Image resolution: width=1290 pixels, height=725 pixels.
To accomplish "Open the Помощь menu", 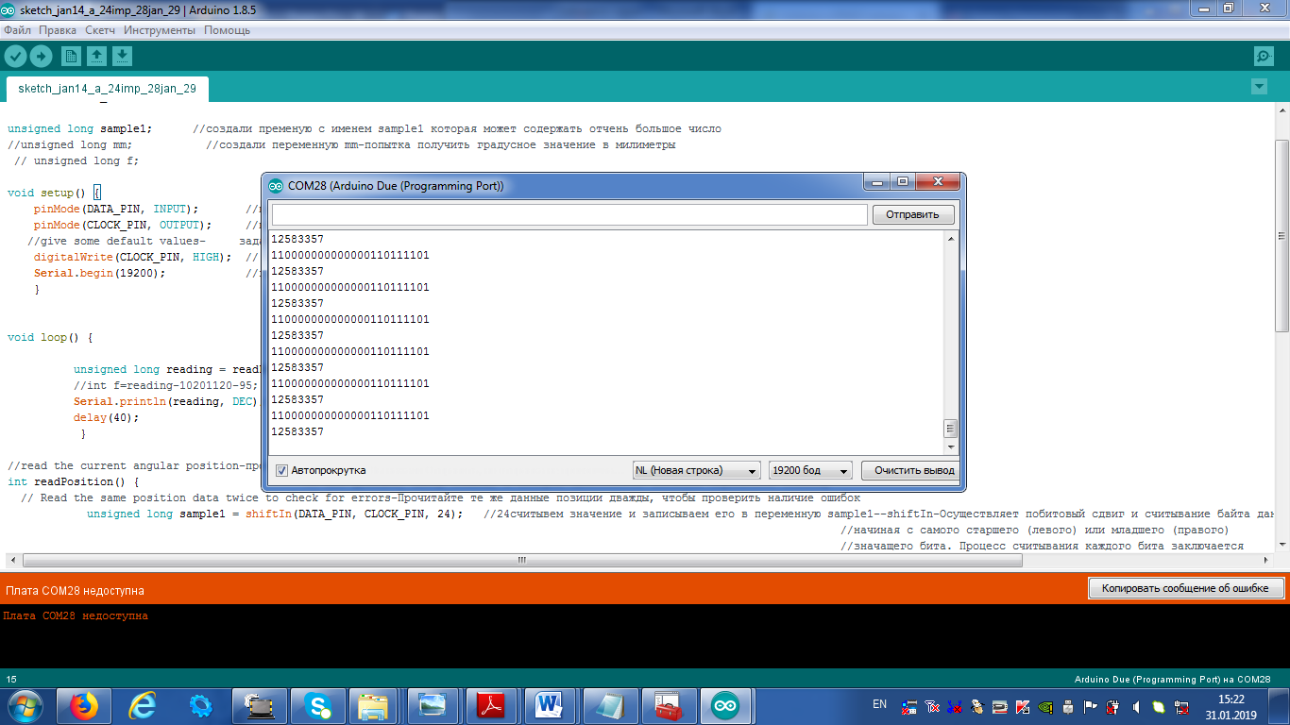I will click(x=228, y=30).
